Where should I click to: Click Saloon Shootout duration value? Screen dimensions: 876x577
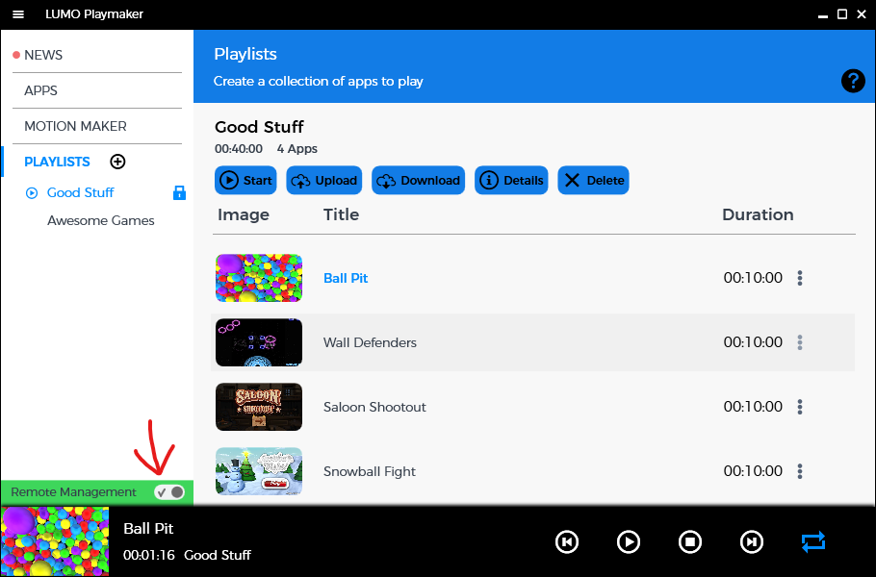point(753,407)
